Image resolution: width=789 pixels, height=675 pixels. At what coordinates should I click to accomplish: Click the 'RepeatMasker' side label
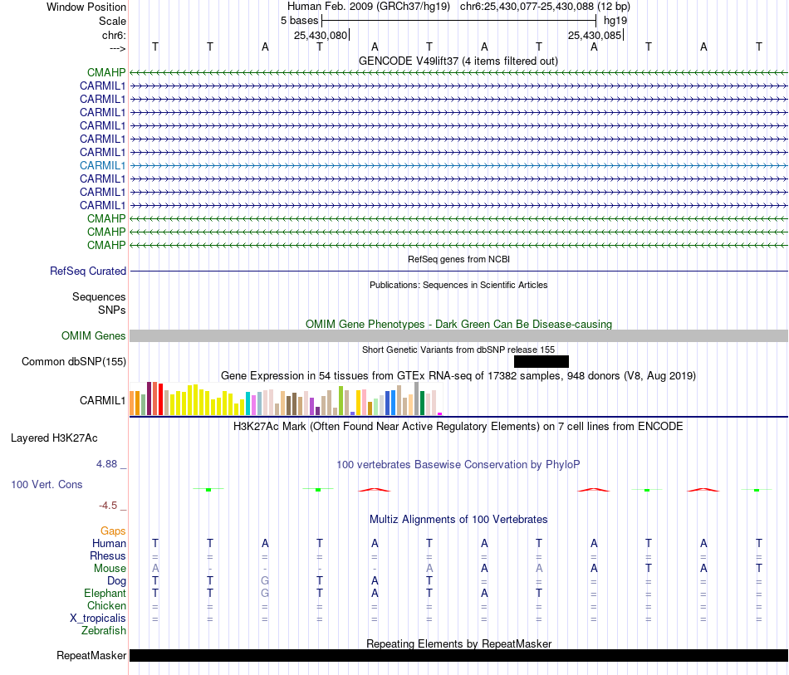coord(91,655)
